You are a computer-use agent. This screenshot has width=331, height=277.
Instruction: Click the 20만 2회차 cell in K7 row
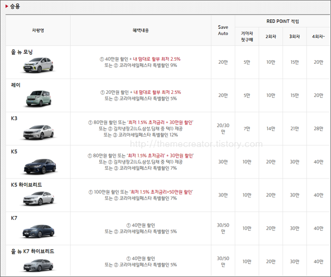(270, 229)
